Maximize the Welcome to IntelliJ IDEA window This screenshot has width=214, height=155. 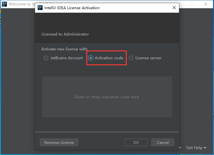coord(191,4)
